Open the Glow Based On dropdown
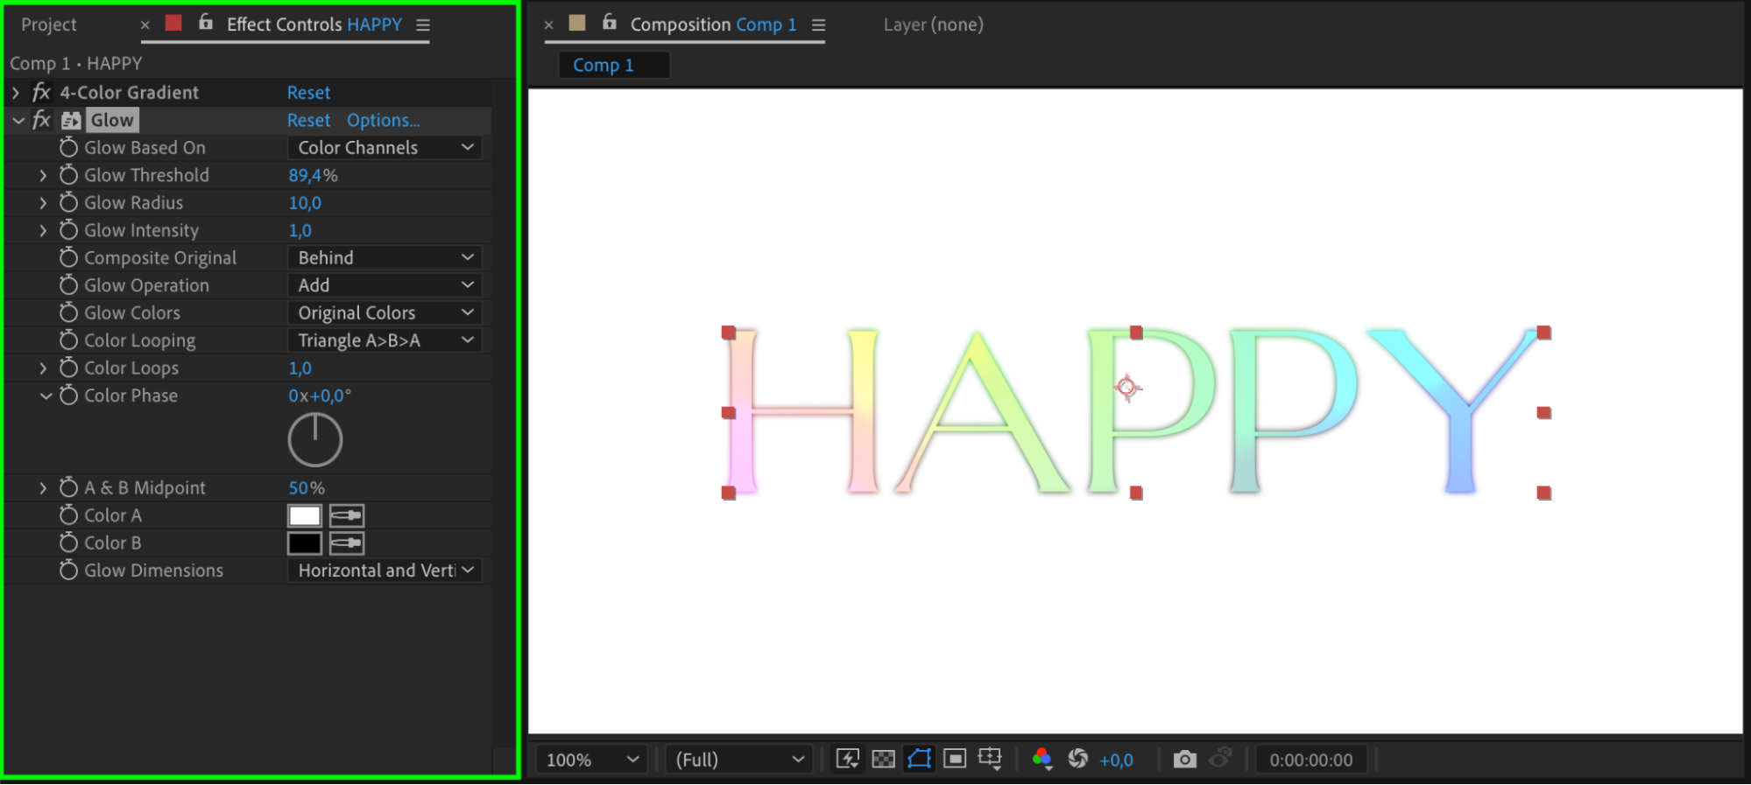The width and height of the screenshot is (1751, 785). pos(384,148)
